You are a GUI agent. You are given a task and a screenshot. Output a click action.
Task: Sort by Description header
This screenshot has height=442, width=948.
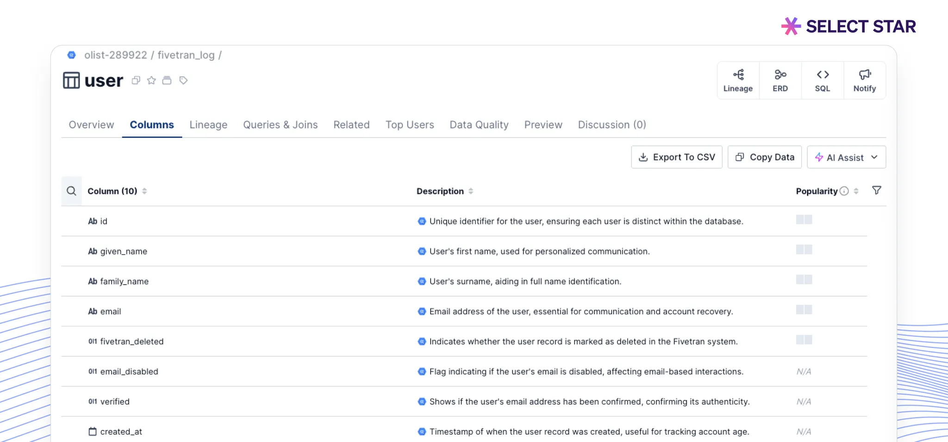tap(440, 191)
